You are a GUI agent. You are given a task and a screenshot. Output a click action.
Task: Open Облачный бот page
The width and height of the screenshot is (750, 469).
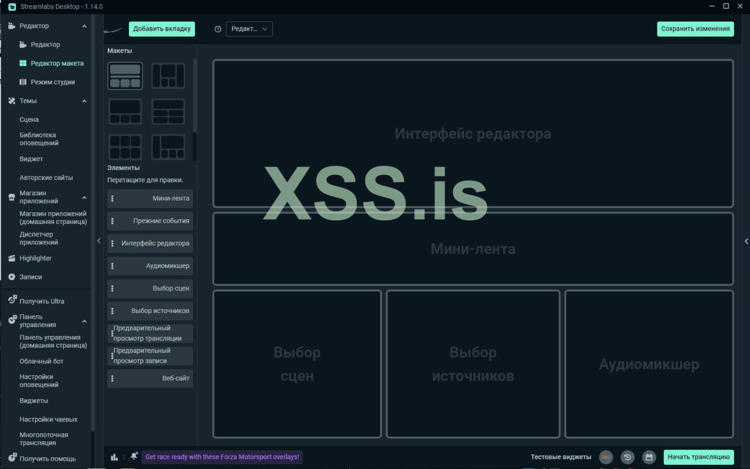click(42, 361)
